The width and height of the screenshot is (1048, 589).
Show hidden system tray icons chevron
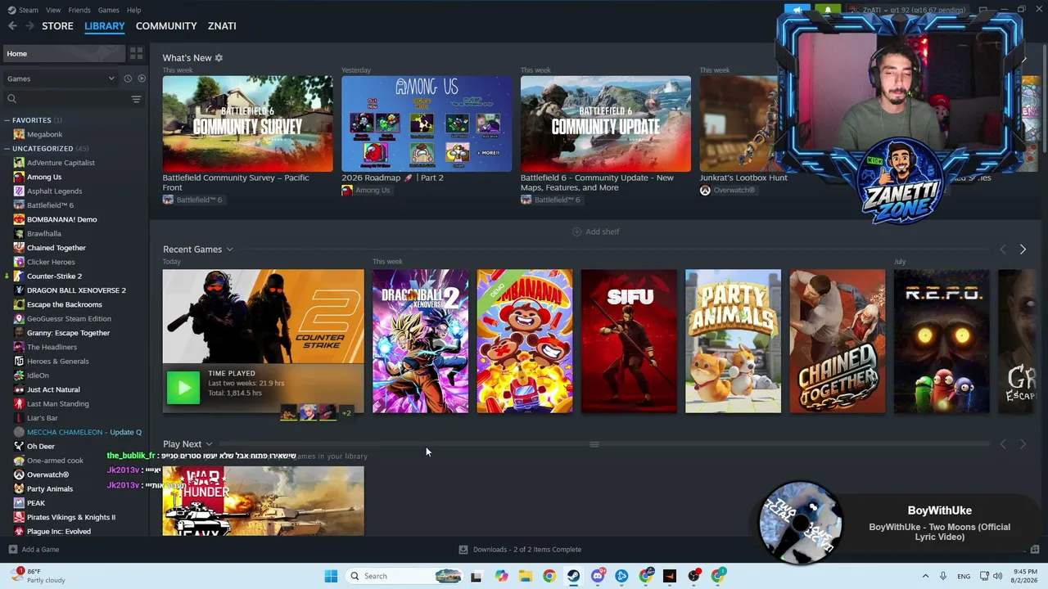click(x=925, y=576)
